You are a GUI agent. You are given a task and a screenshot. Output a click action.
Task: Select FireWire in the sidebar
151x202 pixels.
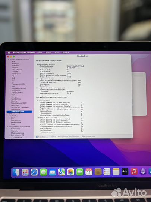point(15,71)
